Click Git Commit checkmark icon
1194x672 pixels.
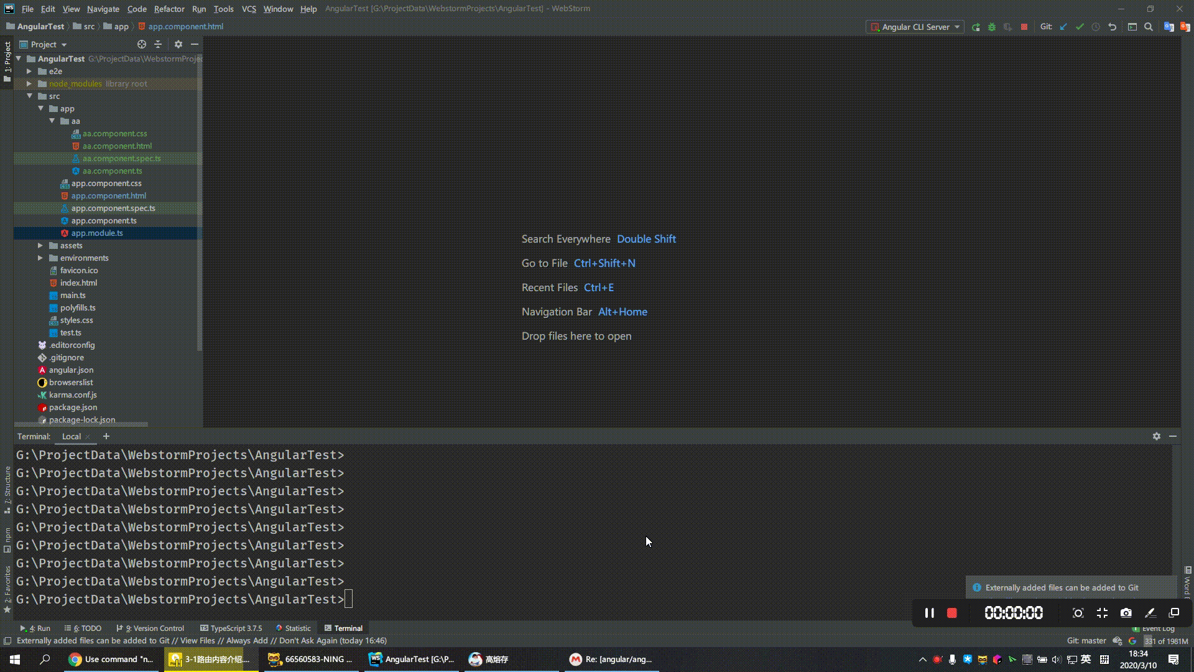point(1080,27)
